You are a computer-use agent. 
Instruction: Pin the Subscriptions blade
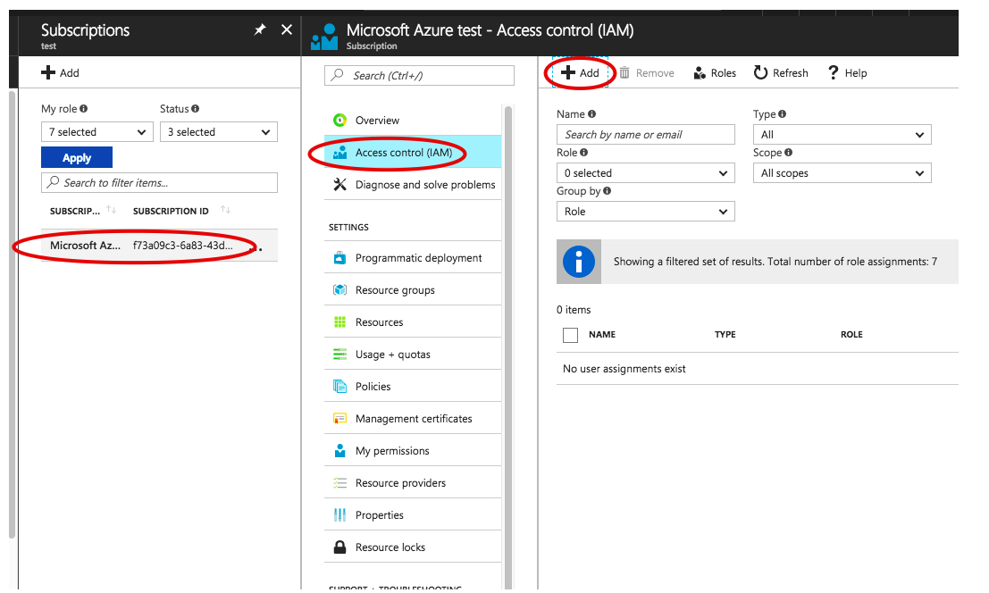[x=260, y=29]
